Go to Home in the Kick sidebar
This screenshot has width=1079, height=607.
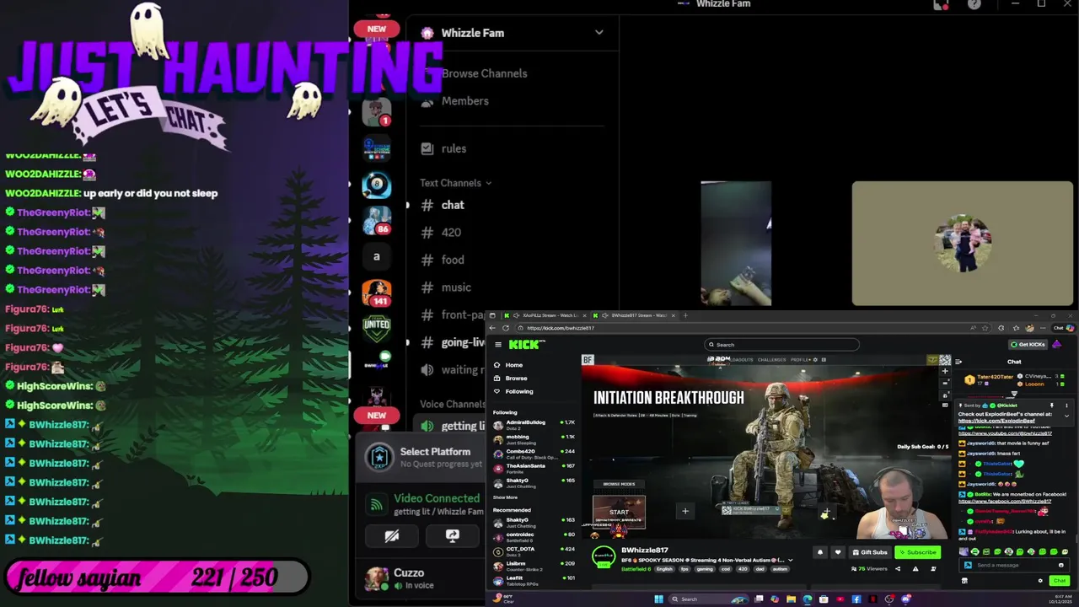pos(513,365)
